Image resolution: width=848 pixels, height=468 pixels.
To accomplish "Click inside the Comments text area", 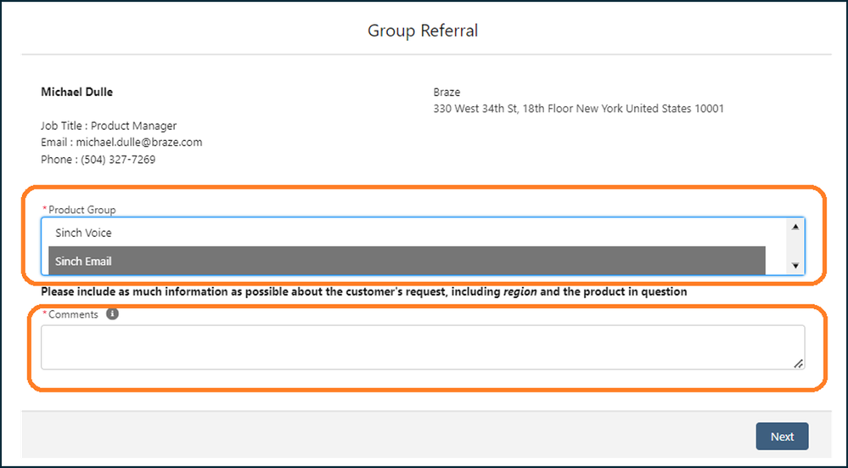I will tap(423, 347).
